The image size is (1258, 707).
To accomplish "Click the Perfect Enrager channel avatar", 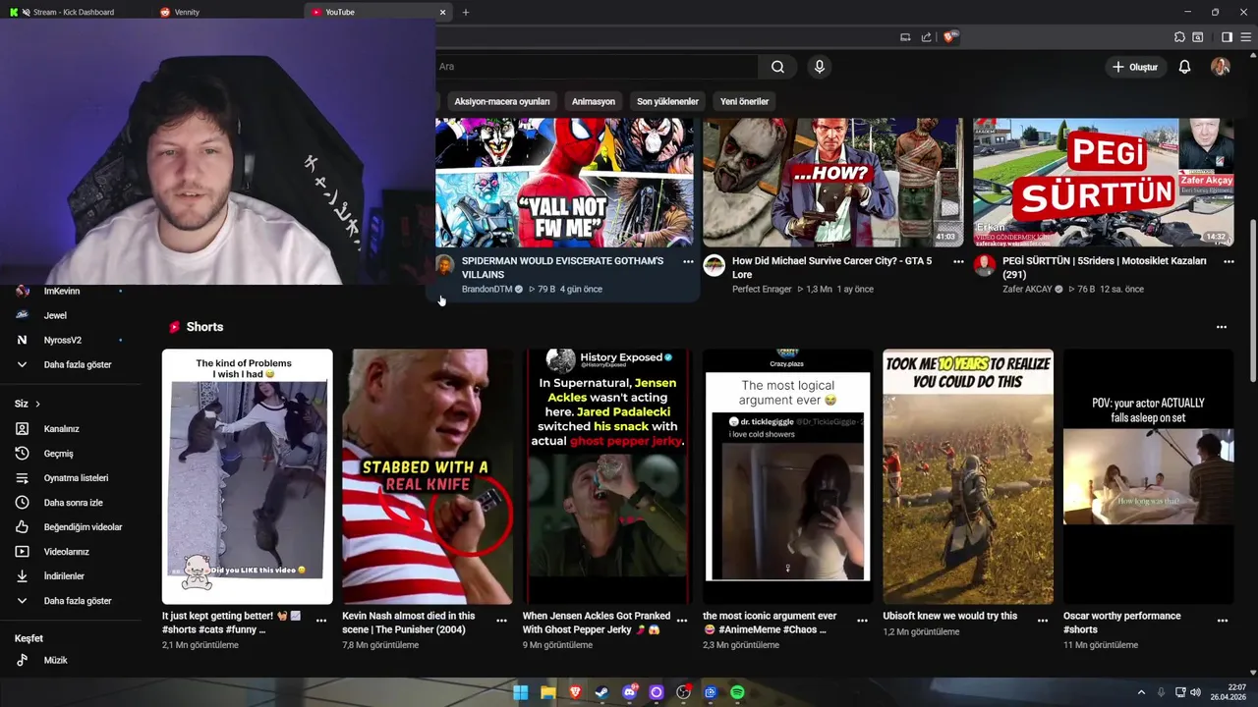I will [715, 266].
